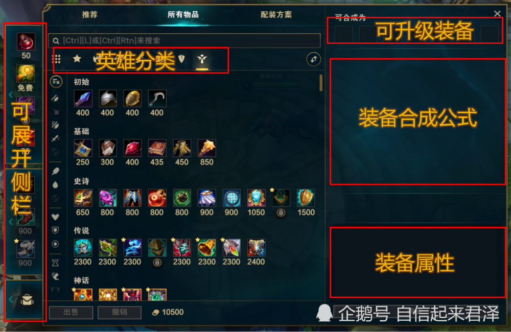511x332 pixels.
Task: Select the first 400-gold starter blade item
Action: (83, 99)
